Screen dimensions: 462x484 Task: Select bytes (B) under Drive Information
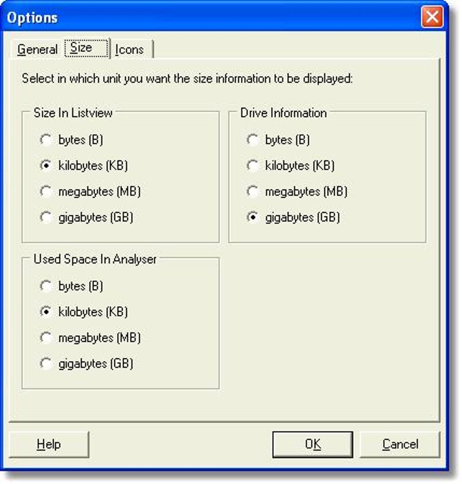point(252,140)
